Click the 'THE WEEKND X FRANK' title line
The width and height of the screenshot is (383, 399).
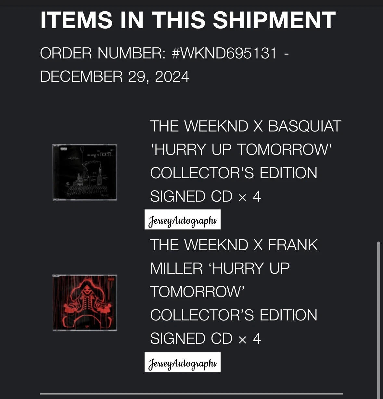[x=234, y=245]
